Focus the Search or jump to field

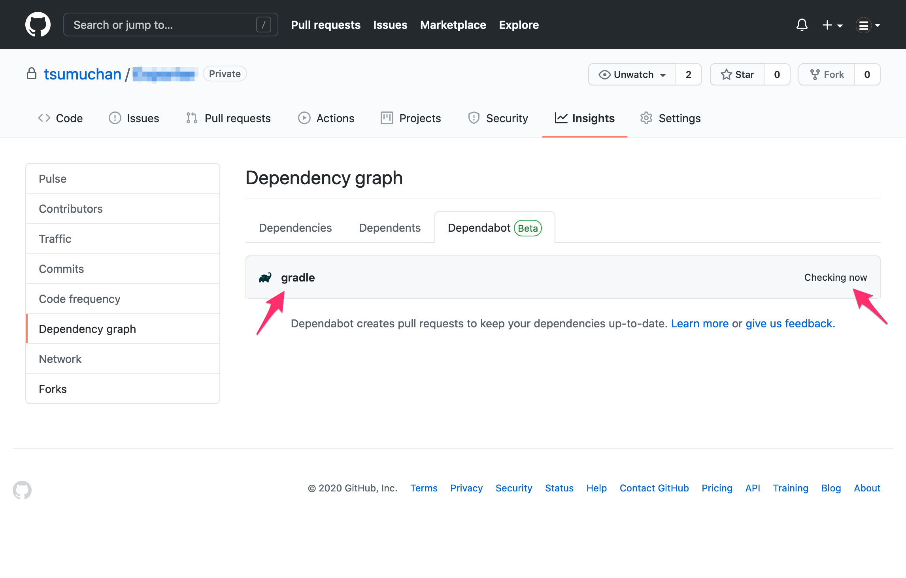click(170, 25)
